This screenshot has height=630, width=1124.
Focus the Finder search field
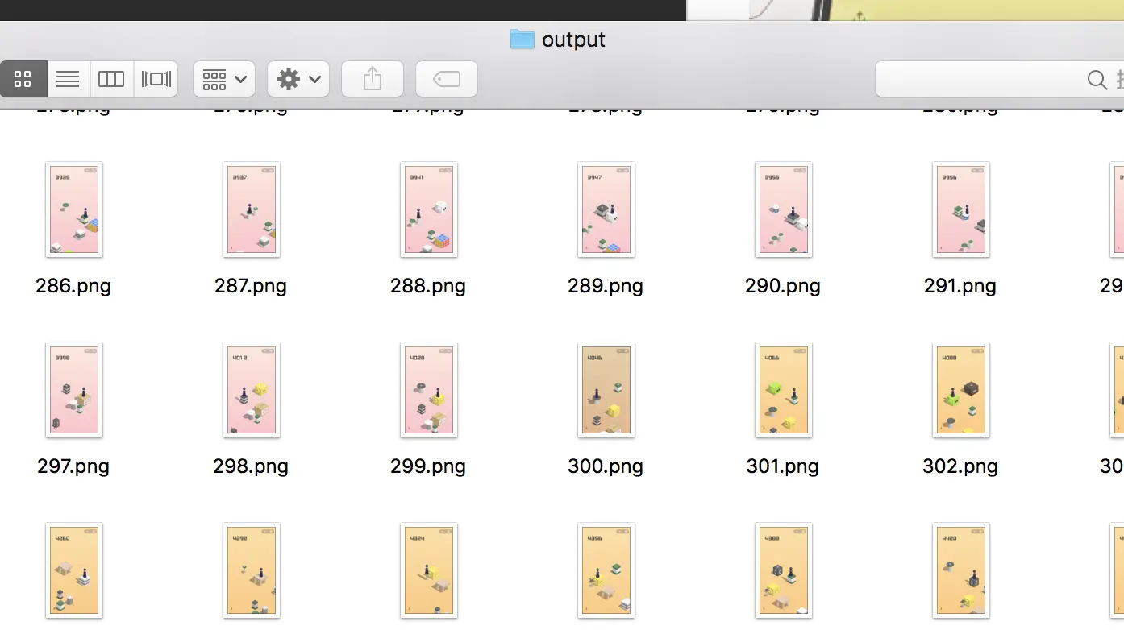pos(1000,79)
